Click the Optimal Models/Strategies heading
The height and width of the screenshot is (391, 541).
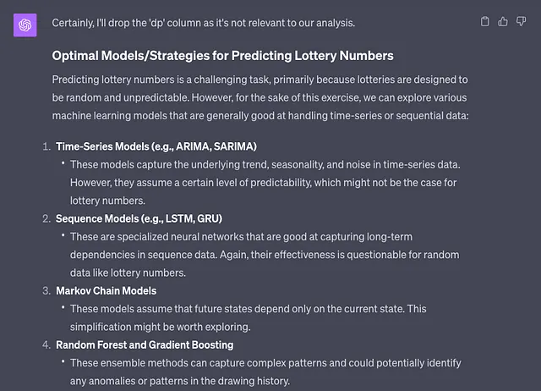[x=222, y=56]
